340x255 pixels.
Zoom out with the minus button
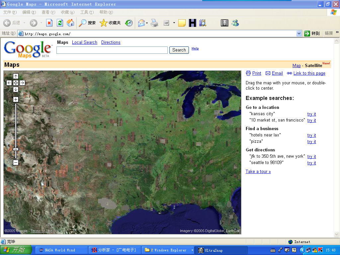coord(16,162)
